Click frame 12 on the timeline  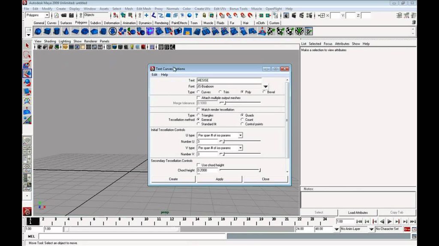click(171, 221)
